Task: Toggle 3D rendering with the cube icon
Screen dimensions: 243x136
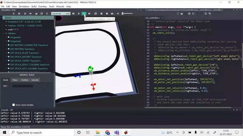Action: [95, 14]
